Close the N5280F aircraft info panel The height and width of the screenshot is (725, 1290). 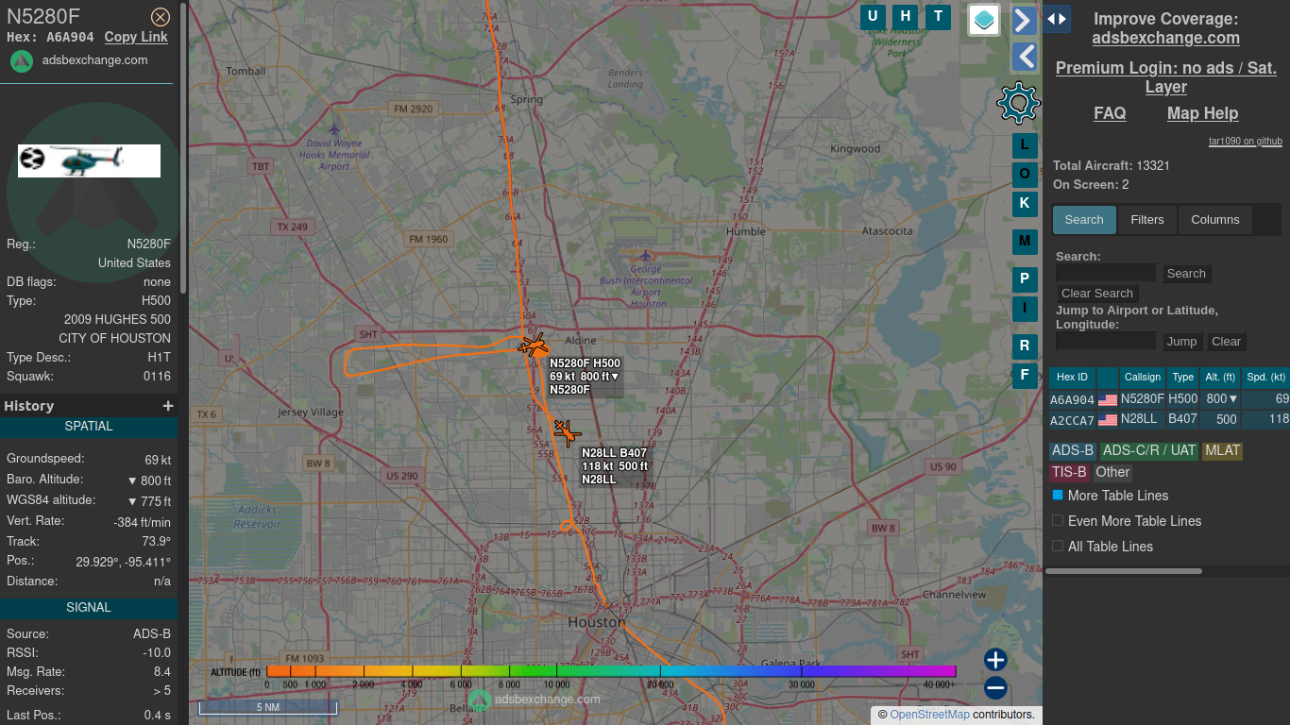pyautogui.click(x=161, y=16)
